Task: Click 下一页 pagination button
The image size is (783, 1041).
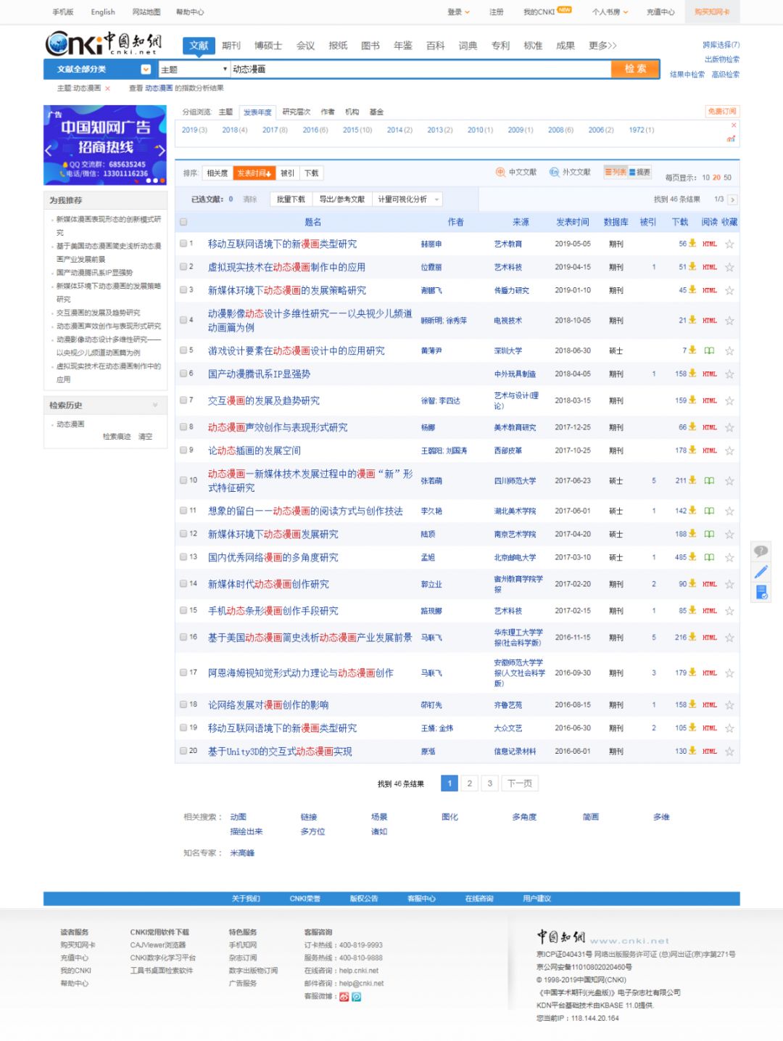Action: click(520, 783)
